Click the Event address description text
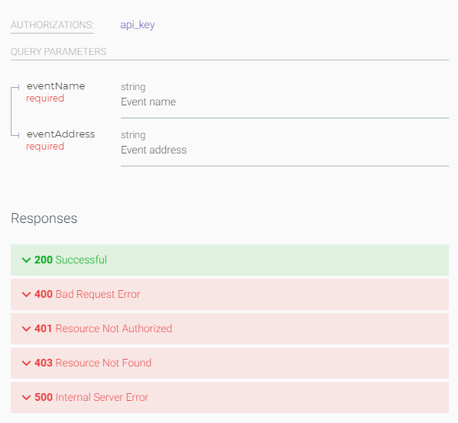Screen dimensions: 458x423 tap(154, 150)
